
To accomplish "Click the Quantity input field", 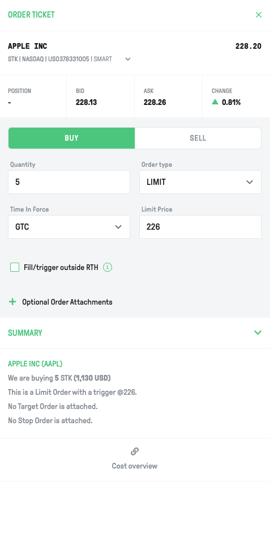I will [x=69, y=182].
